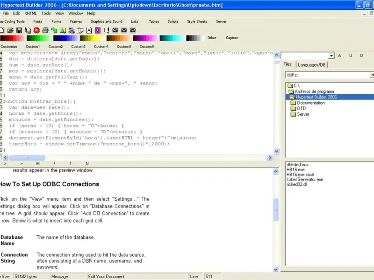Select the Server folder in the tree

(x=303, y=114)
